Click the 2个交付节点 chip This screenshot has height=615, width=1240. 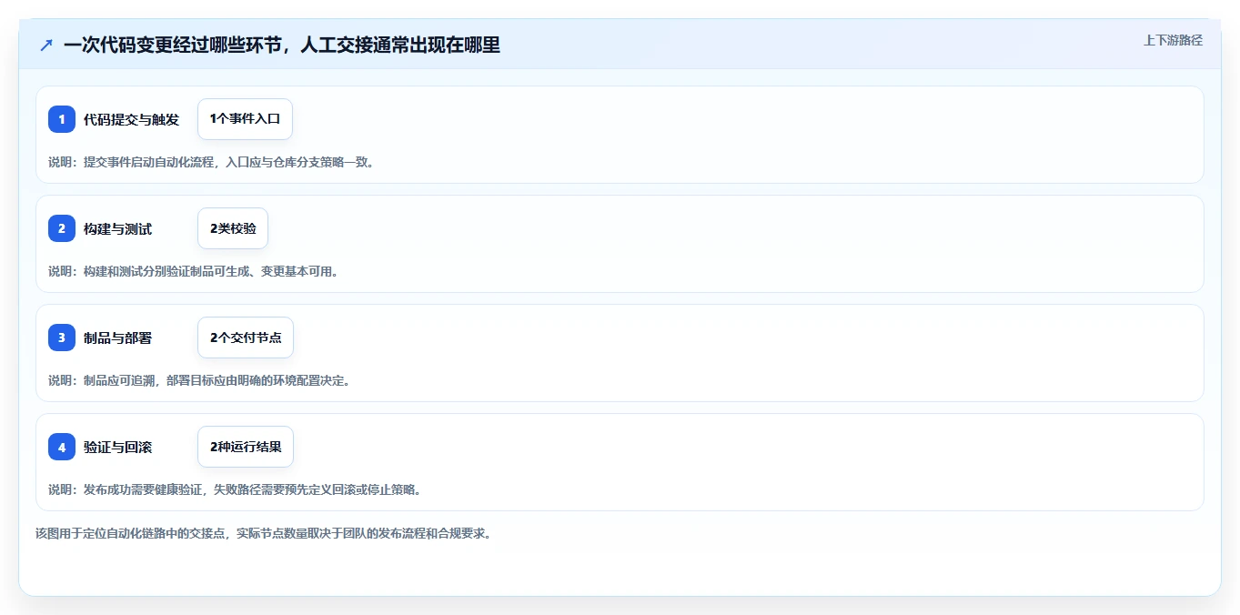click(x=246, y=338)
